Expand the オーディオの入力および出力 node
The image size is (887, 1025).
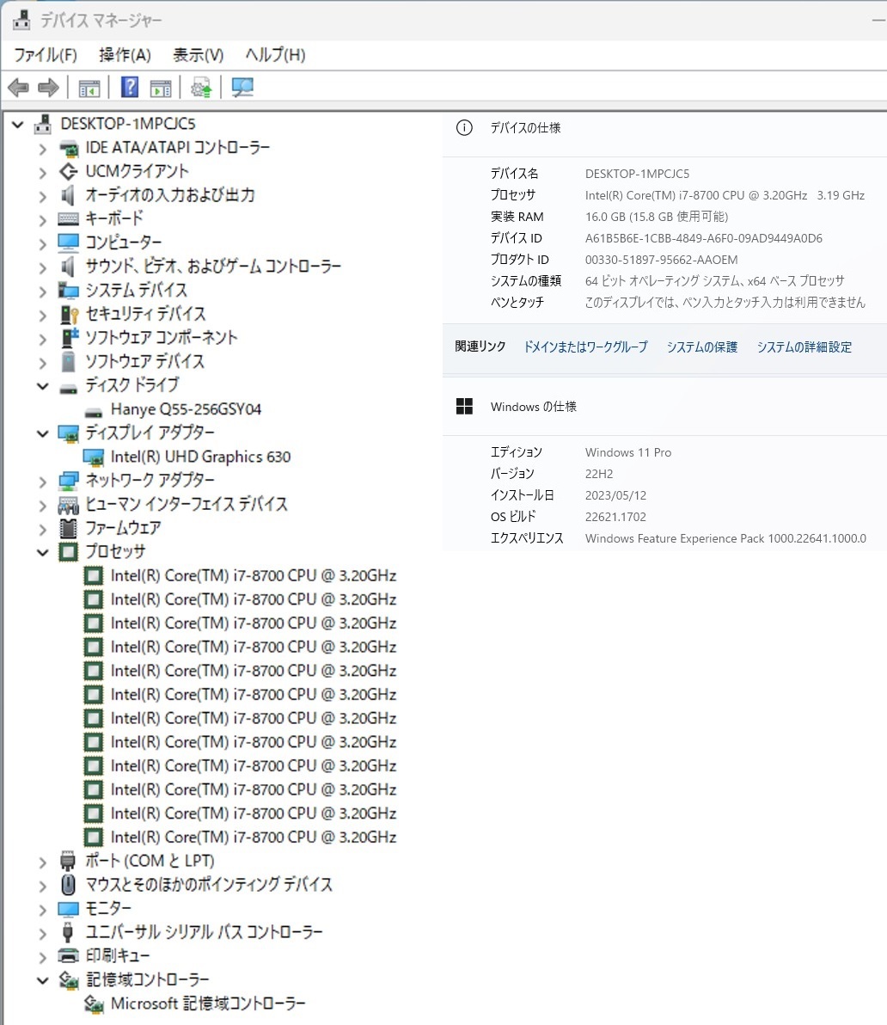tap(42, 196)
